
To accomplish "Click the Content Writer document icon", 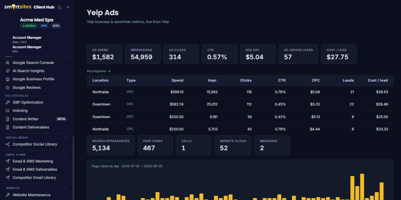I will [x=8, y=119].
